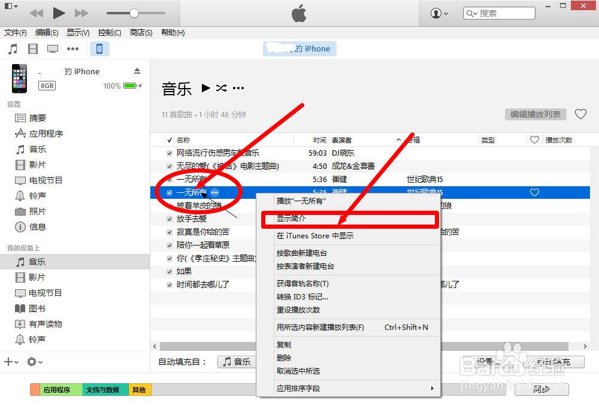Uncheck the song 网络流行伤感男女对唱音乐
The width and height of the screenshot is (599, 406).
pyautogui.click(x=168, y=153)
